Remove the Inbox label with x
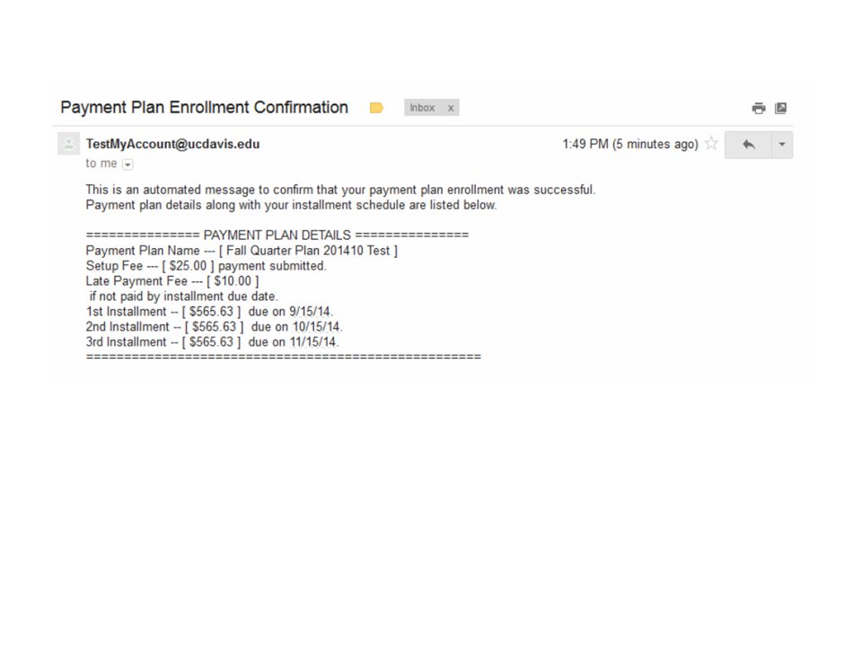862x647 pixels. [451, 109]
